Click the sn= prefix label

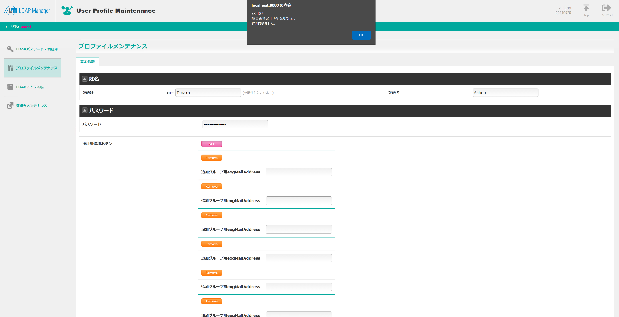coord(170,92)
